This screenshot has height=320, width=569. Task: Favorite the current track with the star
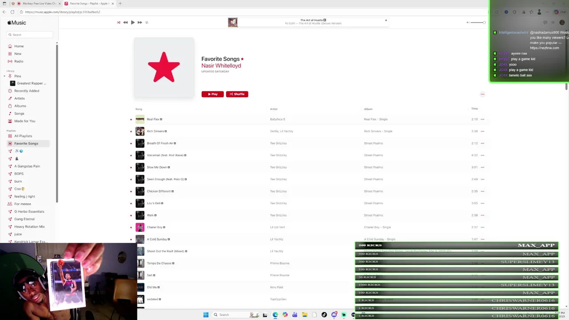(386, 20)
